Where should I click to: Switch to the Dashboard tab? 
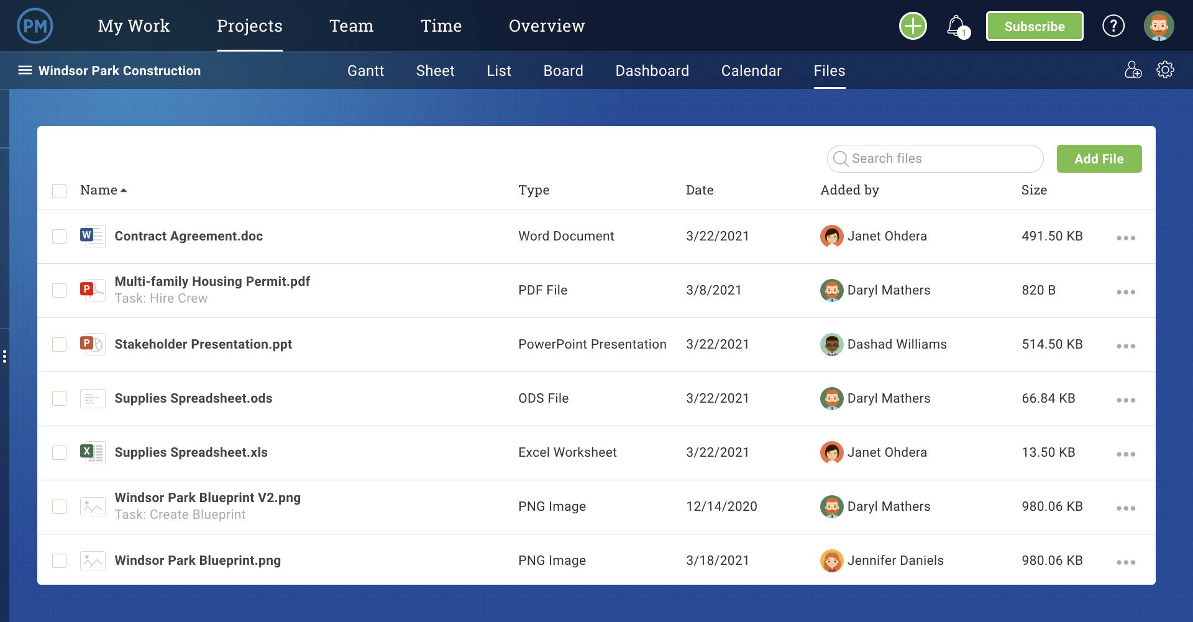click(x=652, y=70)
